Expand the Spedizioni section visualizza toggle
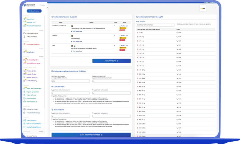240x144 pixels. [x=41, y=57]
